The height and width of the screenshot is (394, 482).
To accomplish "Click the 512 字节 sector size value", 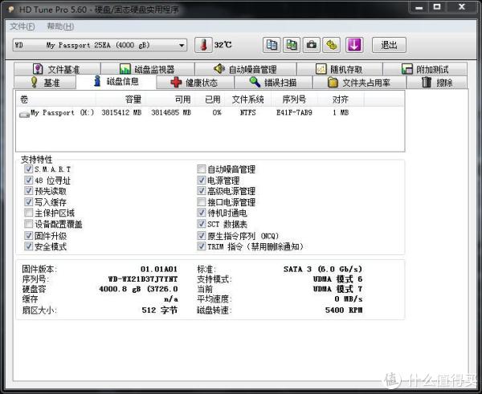I will (160, 311).
